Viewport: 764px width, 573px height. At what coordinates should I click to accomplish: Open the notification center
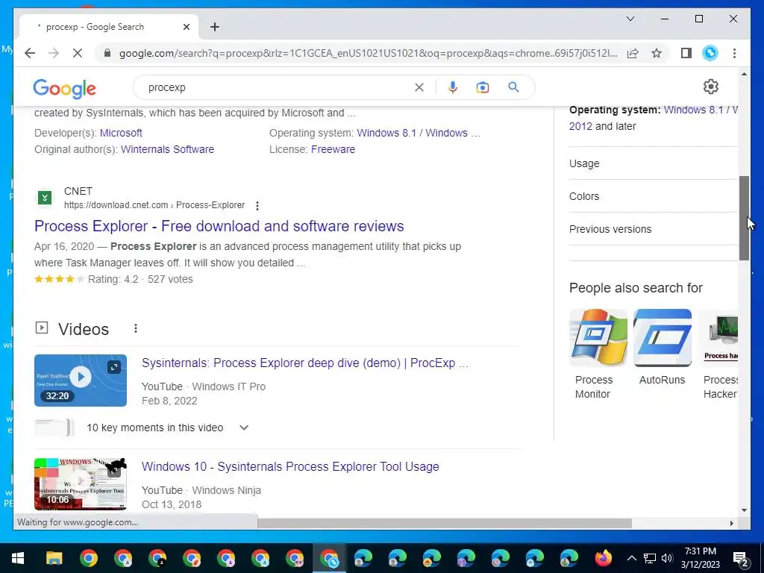(x=741, y=558)
